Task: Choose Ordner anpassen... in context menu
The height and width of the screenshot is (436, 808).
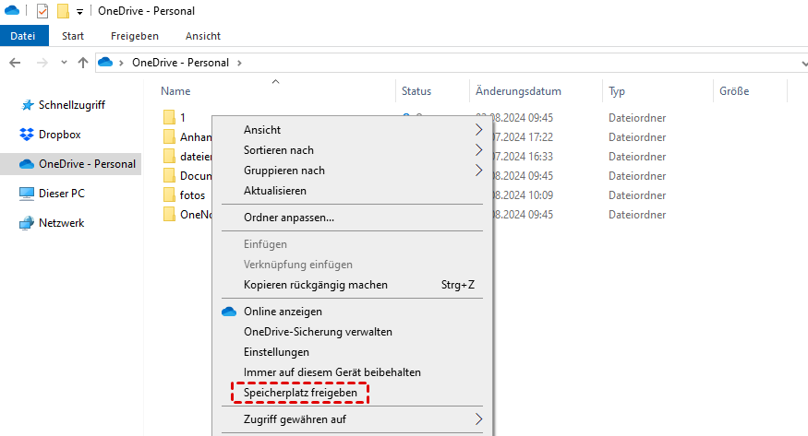Action: pyautogui.click(x=353, y=218)
